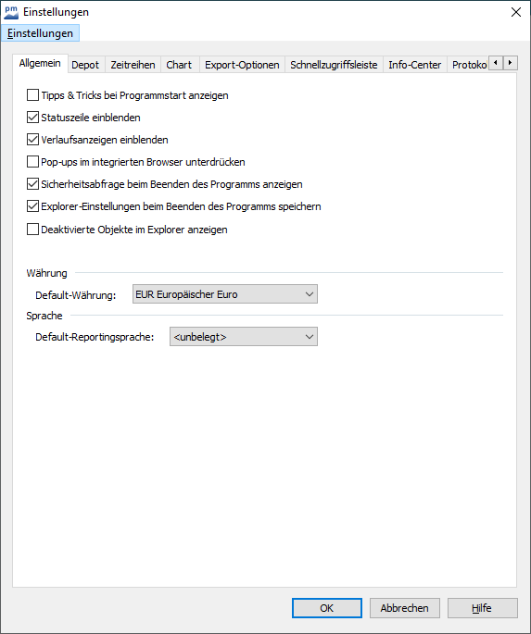Enable Tipps & Tricks bei Programmstart checkbox
The image size is (531, 634).
click(32, 95)
